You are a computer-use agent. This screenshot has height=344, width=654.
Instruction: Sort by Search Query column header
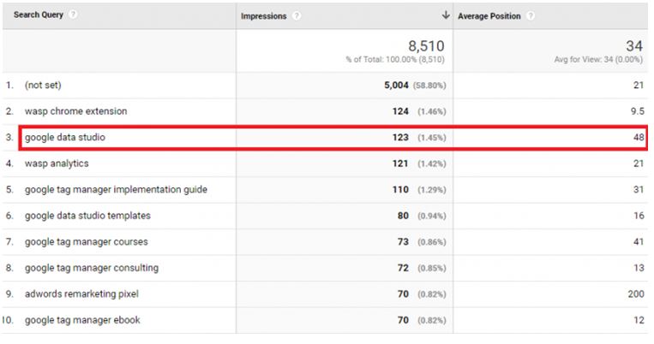[x=39, y=15]
